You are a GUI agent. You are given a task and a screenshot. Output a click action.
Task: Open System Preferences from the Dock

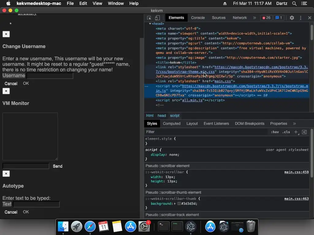coord(144,227)
